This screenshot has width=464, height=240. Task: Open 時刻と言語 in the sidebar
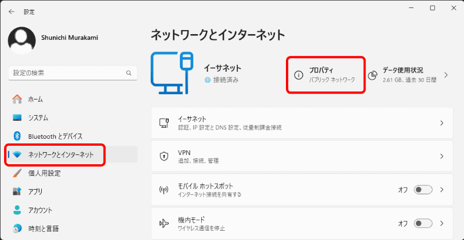click(x=72, y=228)
